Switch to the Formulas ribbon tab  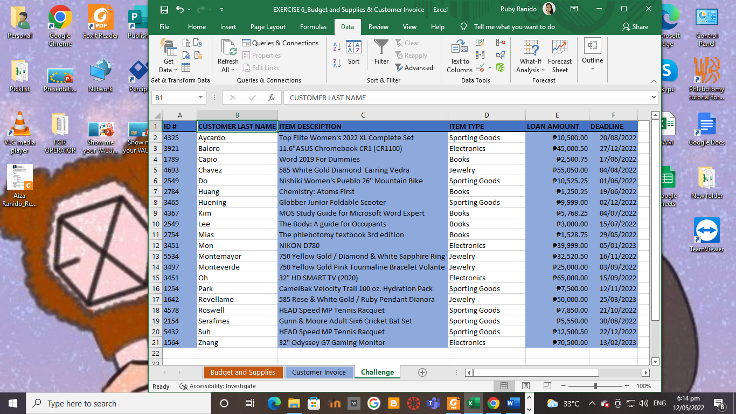(313, 27)
